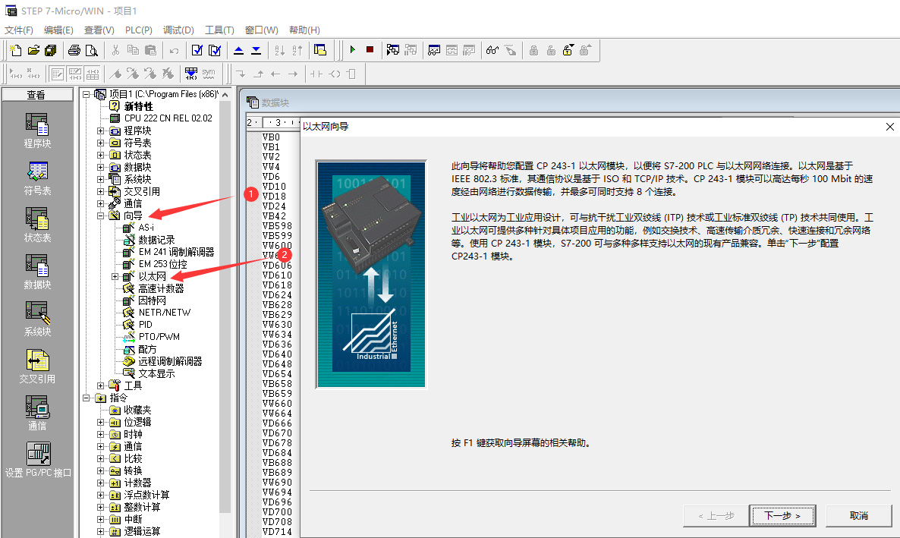The height and width of the screenshot is (538, 900).
Task: Expand the 符号表 tree node
Action: point(100,143)
